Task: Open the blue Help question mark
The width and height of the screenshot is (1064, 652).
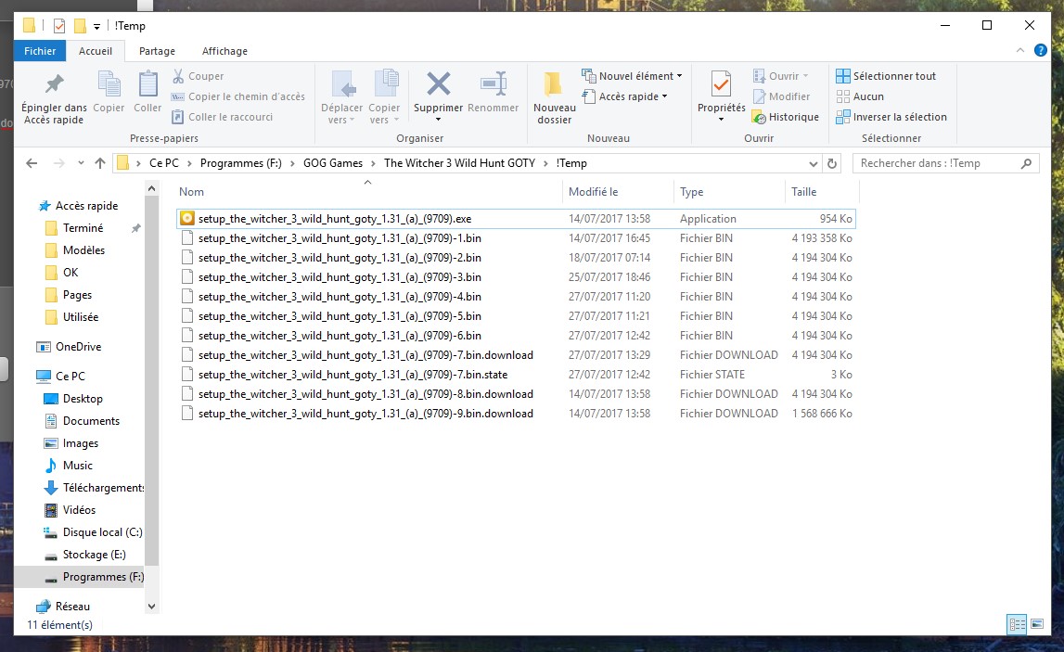Action: pyautogui.click(x=1040, y=50)
